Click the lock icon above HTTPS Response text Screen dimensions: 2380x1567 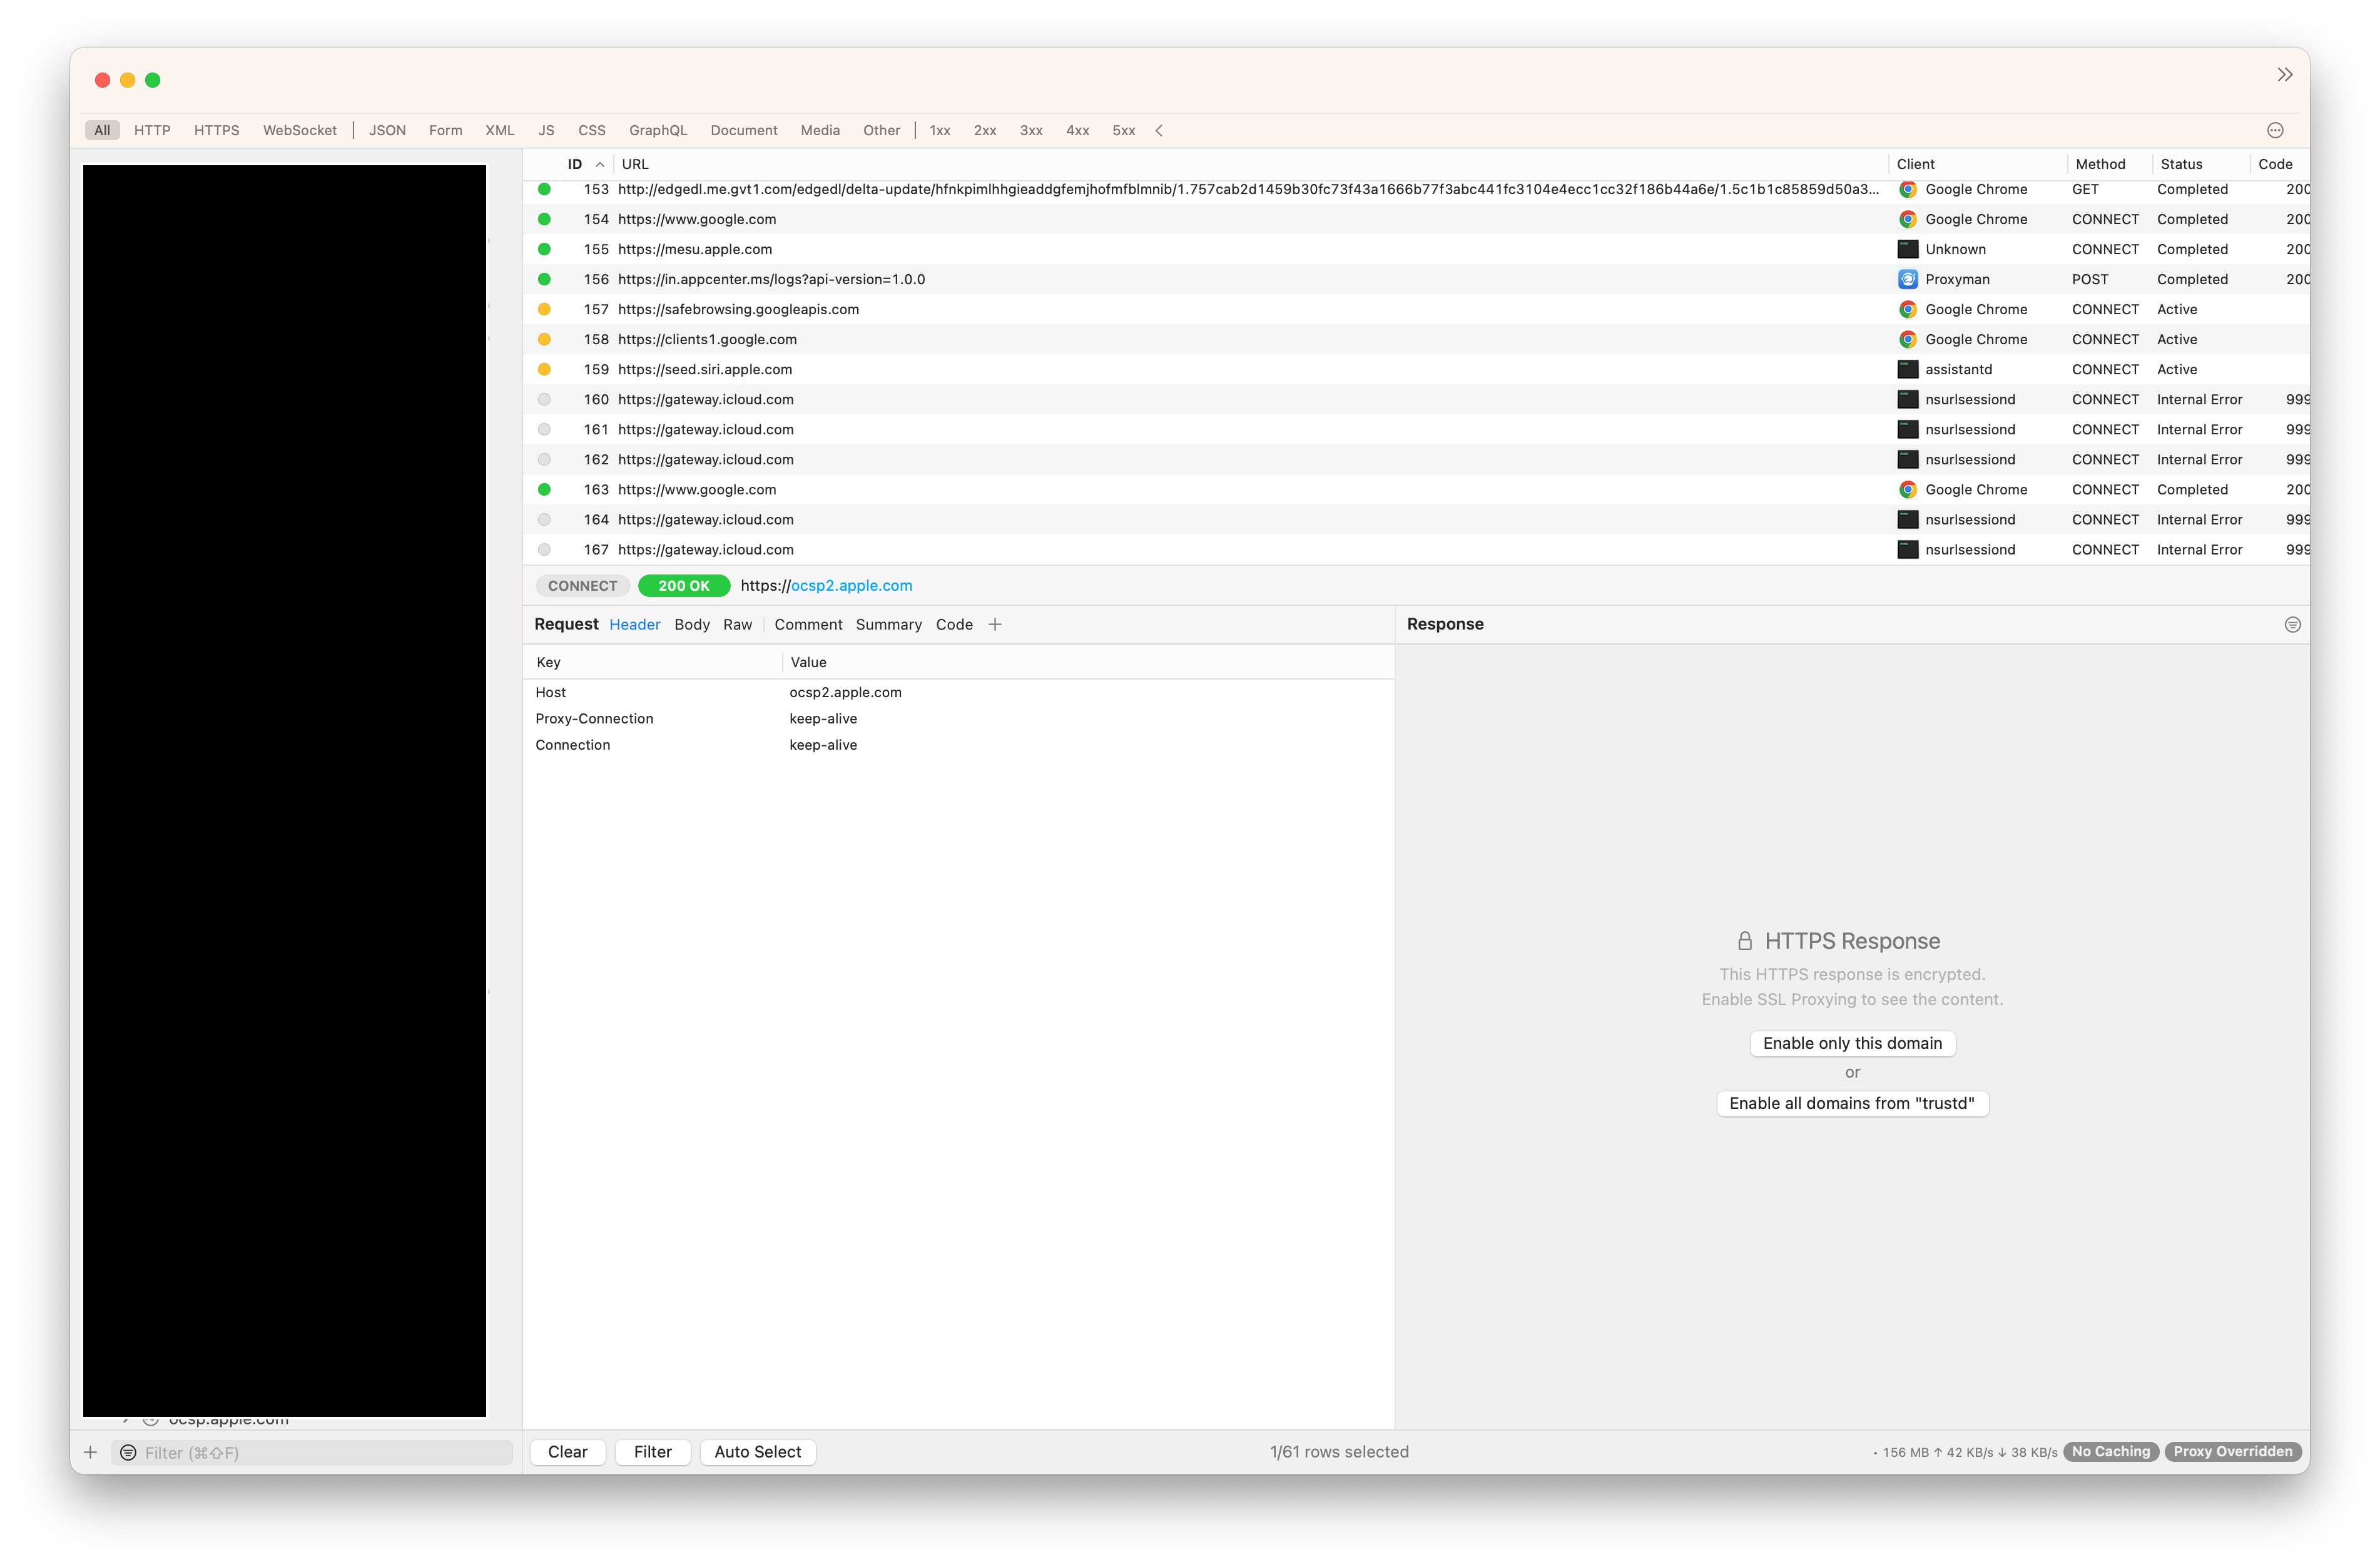pyautogui.click(x=1745, y=940)
